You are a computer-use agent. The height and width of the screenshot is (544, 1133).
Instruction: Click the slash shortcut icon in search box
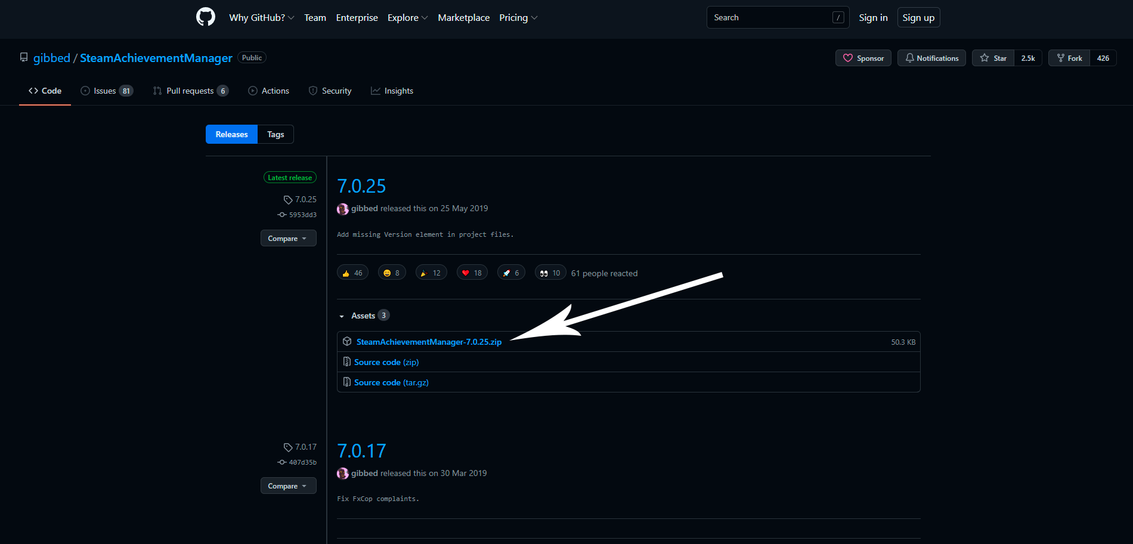[x=838, y=18]
